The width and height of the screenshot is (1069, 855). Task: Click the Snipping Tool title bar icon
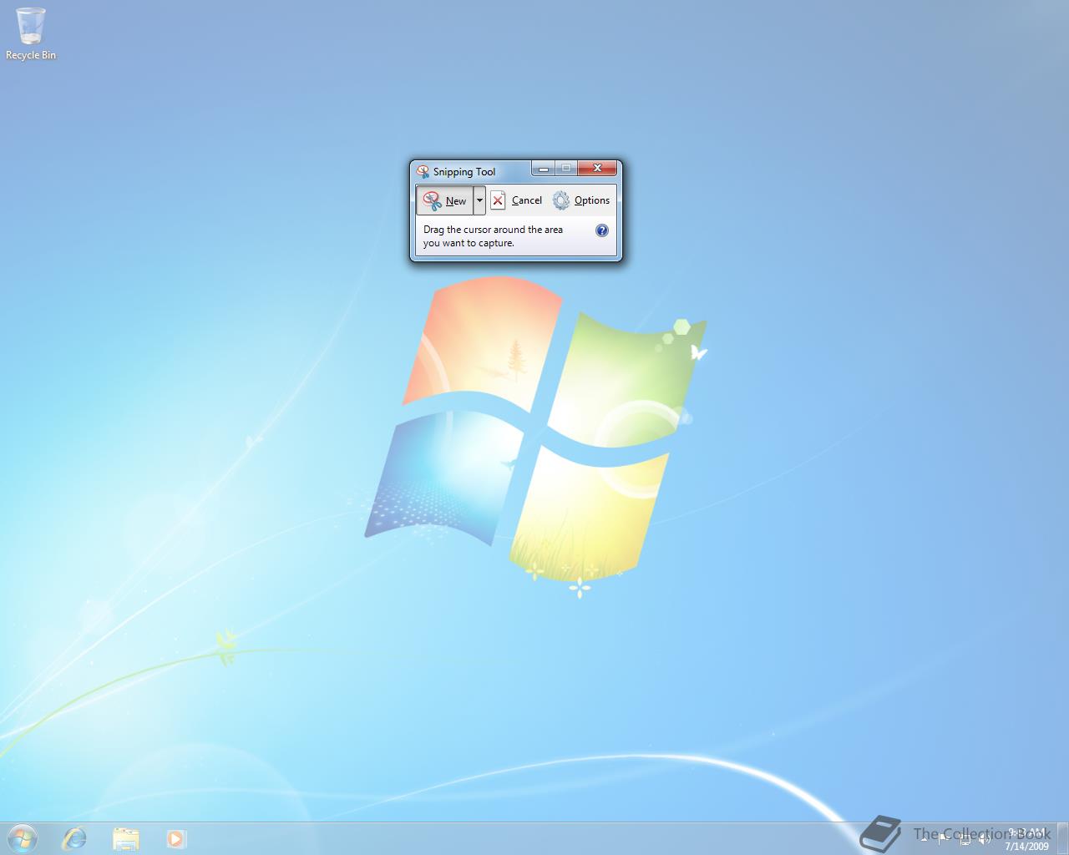point(423,171)
